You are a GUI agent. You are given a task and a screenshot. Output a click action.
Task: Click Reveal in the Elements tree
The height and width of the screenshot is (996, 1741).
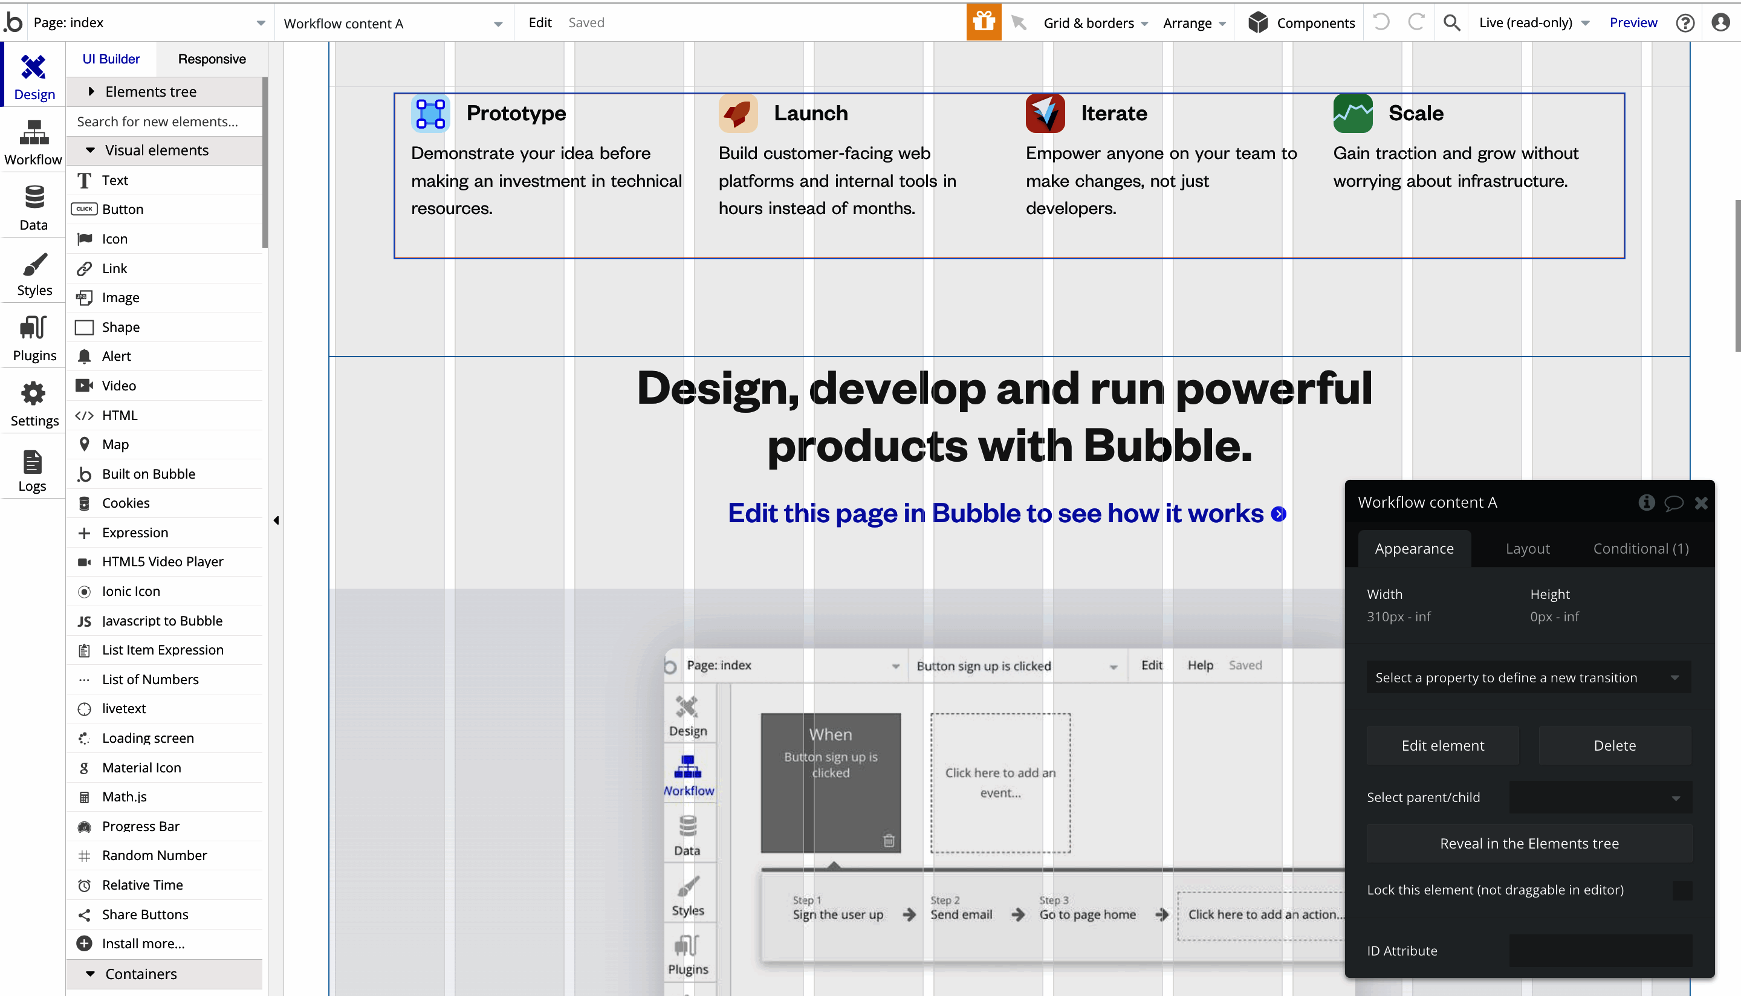[x=1529, y=844]
